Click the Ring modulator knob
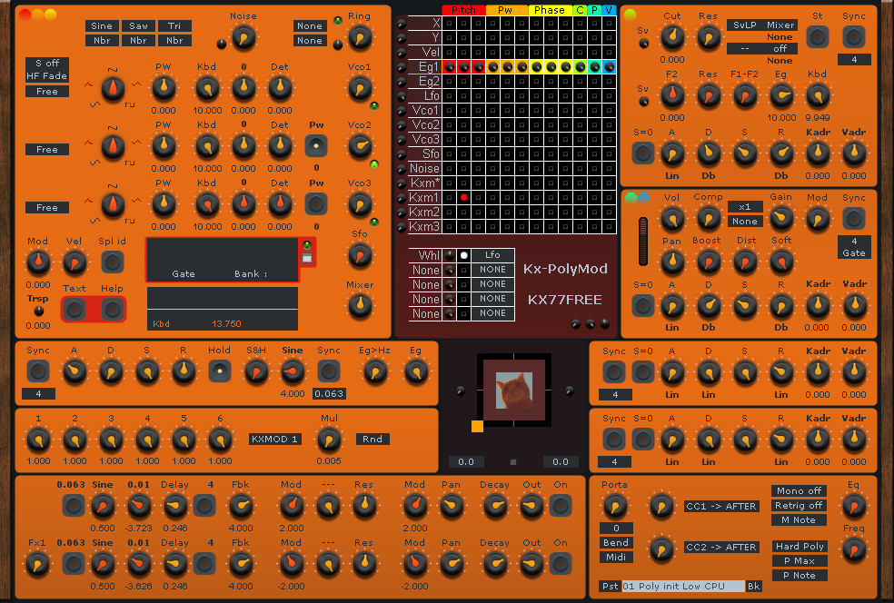This screenshot has width=894, height=603. (360, 36)
